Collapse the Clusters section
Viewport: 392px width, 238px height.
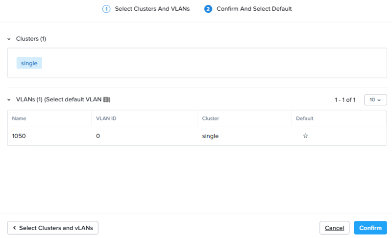(x=9, y=39)
